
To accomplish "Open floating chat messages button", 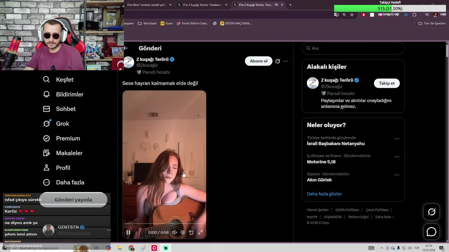I will [431, 232].
